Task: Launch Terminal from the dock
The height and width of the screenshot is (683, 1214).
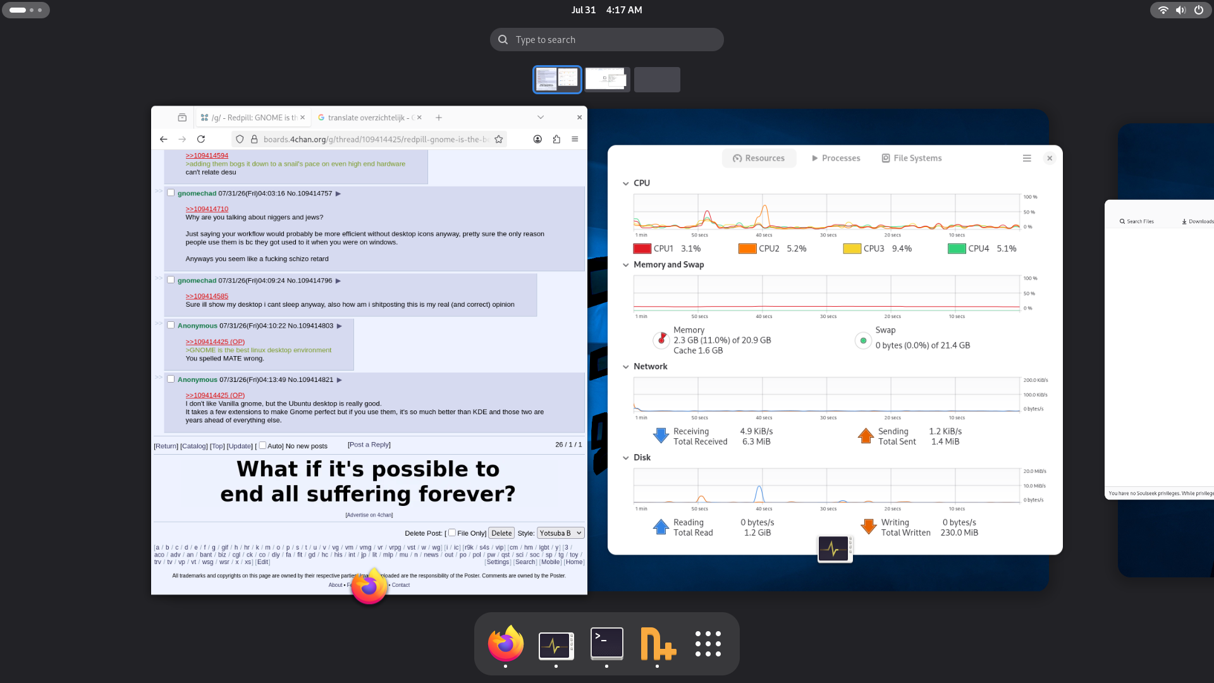Action: click(x=607, y=644)
